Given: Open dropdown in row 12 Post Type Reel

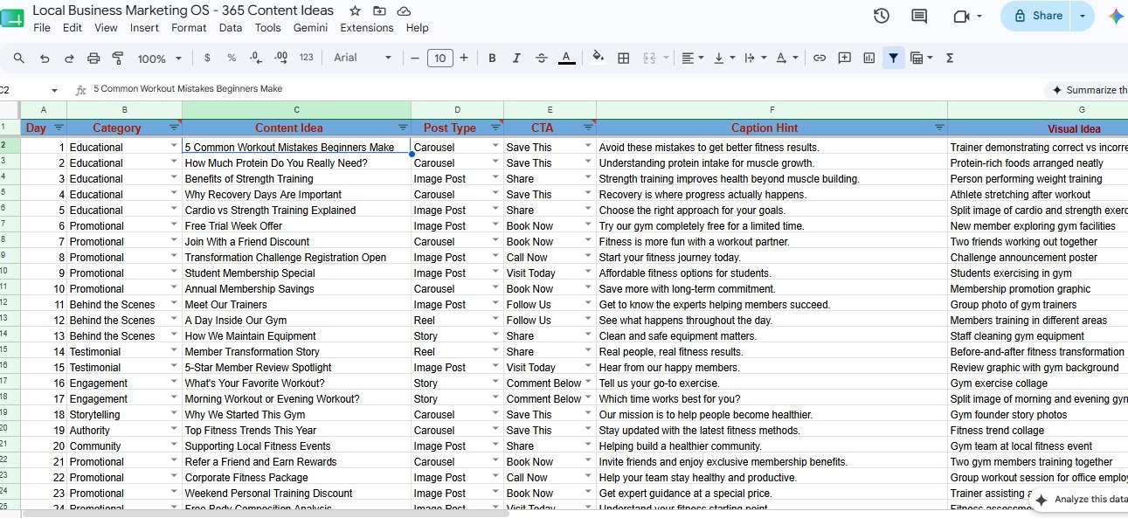Looking at the screenshot, I should pos(495,321).
